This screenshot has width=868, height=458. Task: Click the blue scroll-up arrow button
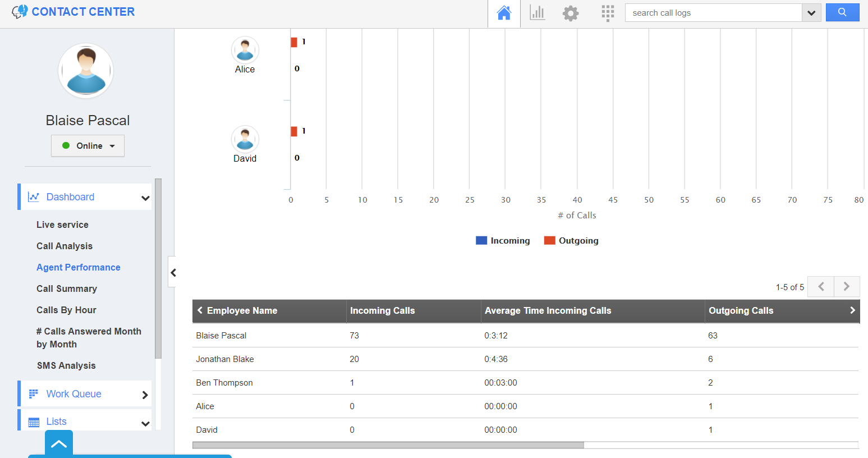[59, 444]
